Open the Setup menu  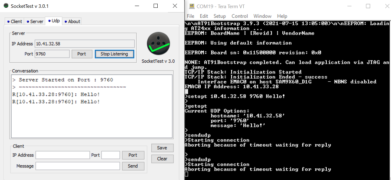(219, 16)
